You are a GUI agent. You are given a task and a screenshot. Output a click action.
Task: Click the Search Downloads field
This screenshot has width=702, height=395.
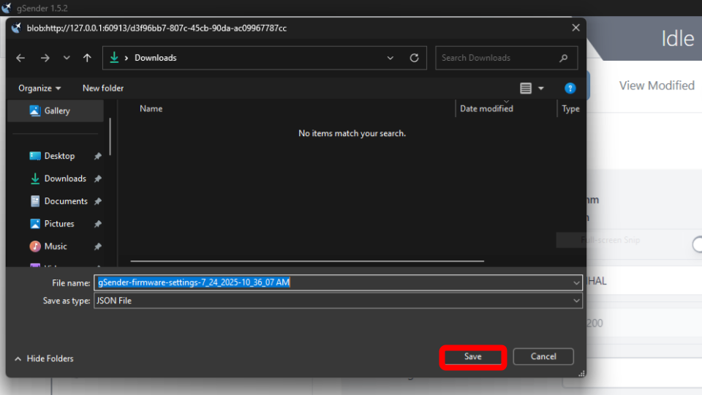[x=497, y=58]
